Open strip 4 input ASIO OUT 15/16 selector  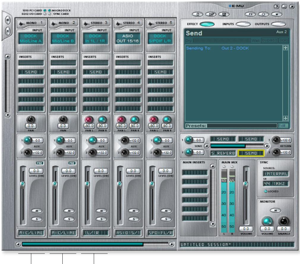coord(128,38)
